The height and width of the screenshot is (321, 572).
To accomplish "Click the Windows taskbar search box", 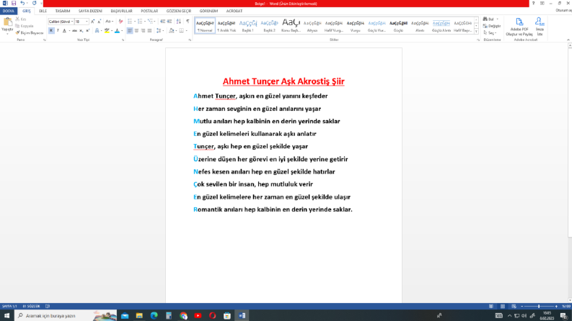I will [66, 315].
